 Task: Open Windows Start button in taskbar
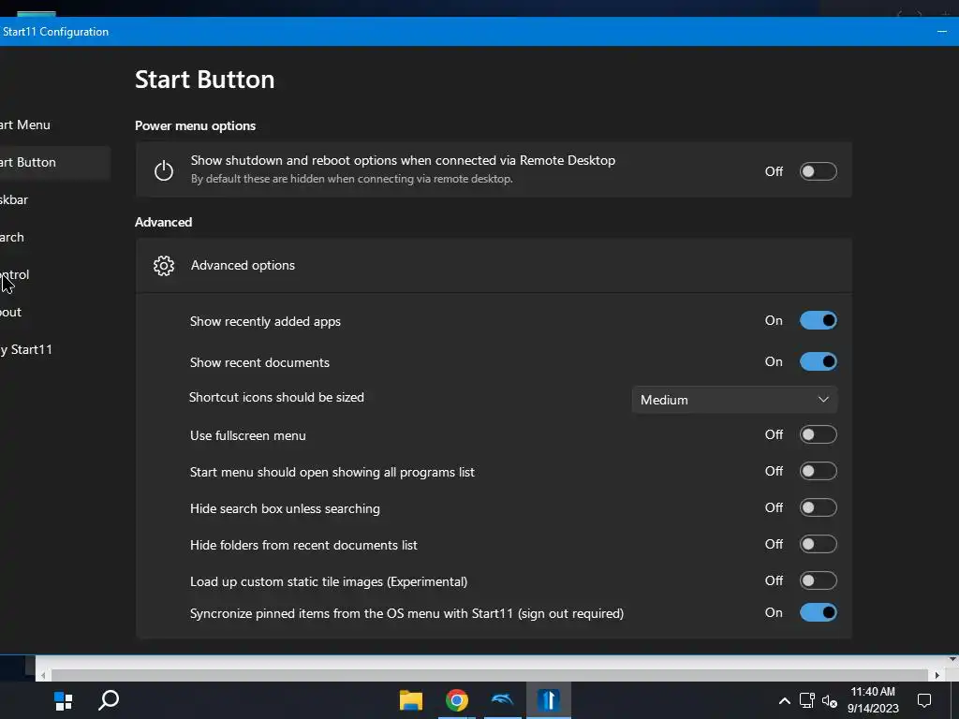(63, 700)
